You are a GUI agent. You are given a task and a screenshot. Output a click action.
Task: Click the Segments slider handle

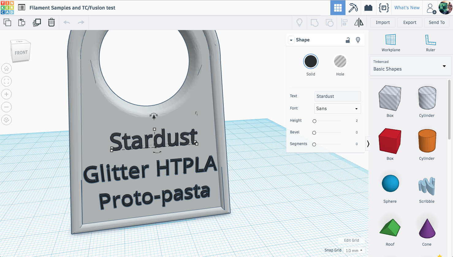(314, 144)
